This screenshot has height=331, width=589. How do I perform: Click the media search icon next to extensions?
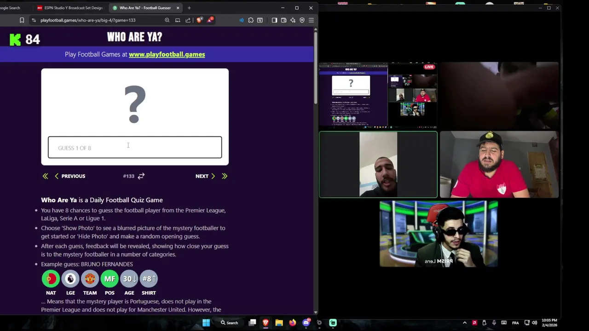pos(260,20)
